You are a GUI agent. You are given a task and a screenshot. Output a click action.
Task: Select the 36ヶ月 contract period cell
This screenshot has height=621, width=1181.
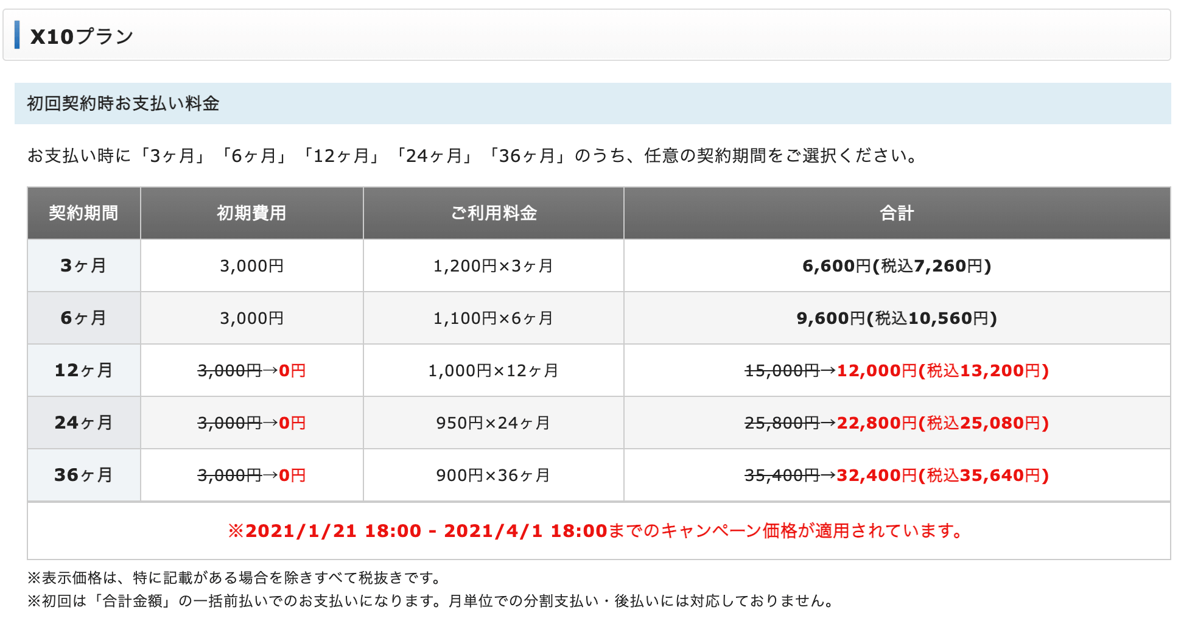(84, 475)
